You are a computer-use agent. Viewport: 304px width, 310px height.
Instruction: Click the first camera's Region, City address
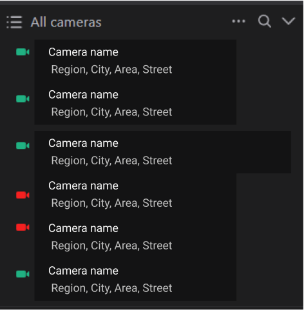(111, 70)
